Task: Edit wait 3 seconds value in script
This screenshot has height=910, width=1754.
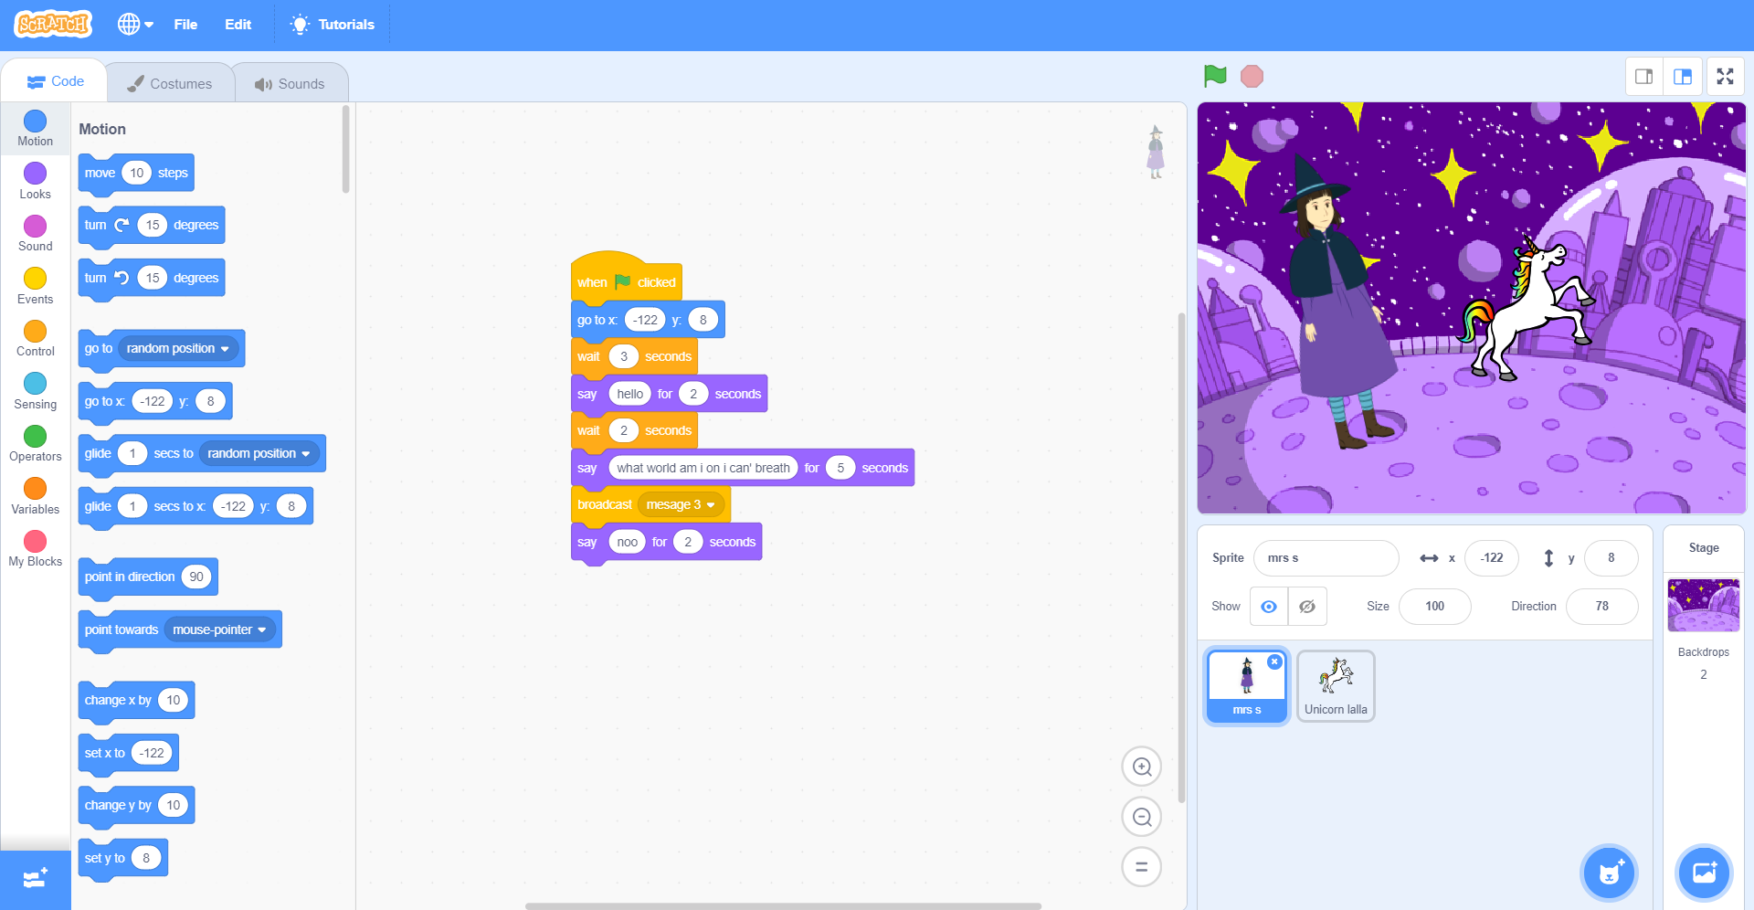Action: 623,357
